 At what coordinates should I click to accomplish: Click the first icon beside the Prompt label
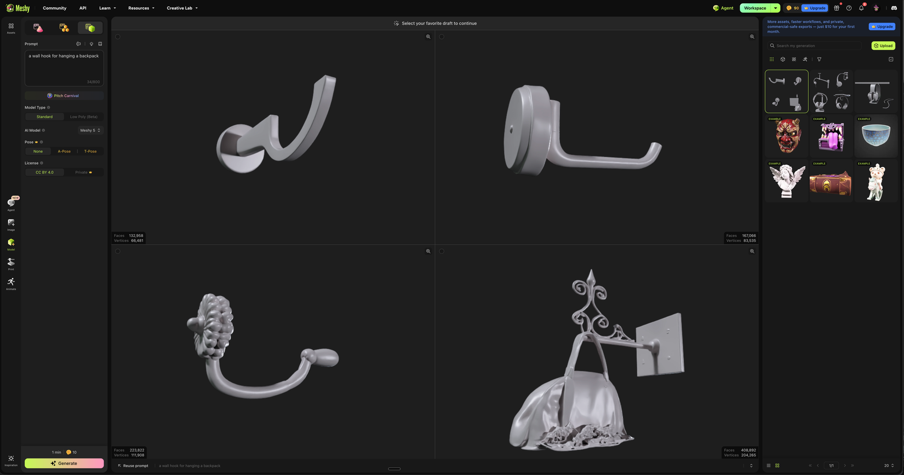(78, 44)
